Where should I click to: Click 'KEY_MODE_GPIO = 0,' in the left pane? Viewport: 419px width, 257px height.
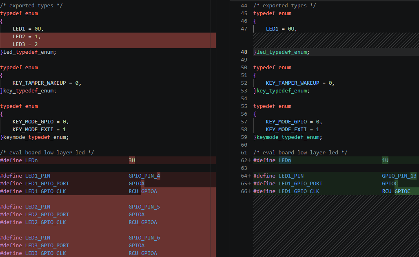(x=41, y=122)
